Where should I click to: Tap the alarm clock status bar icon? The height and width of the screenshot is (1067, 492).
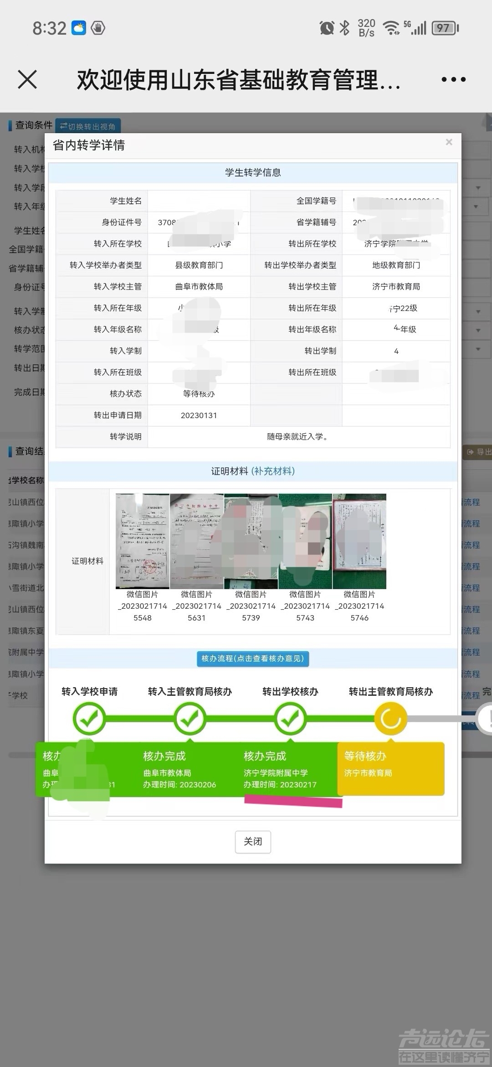[x=327, y=28]
